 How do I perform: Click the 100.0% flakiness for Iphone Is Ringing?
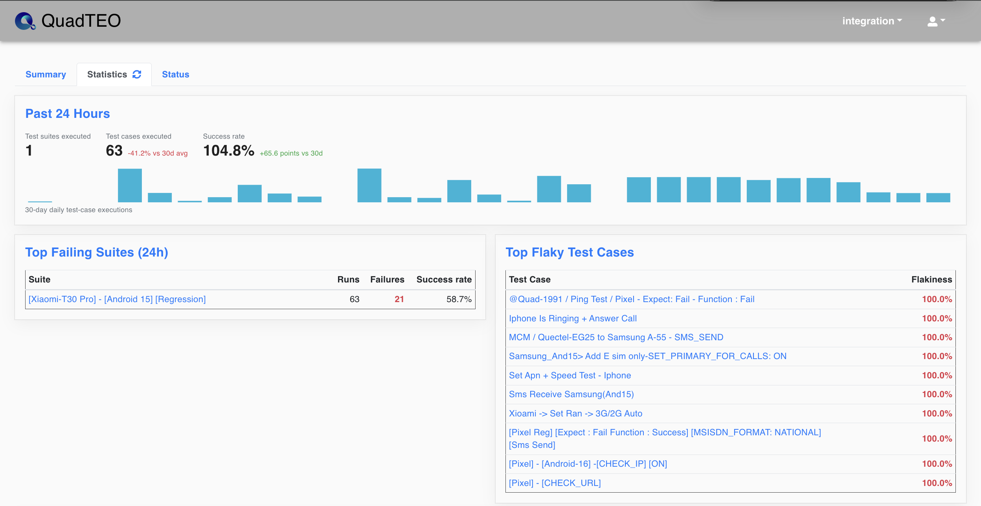937,318
